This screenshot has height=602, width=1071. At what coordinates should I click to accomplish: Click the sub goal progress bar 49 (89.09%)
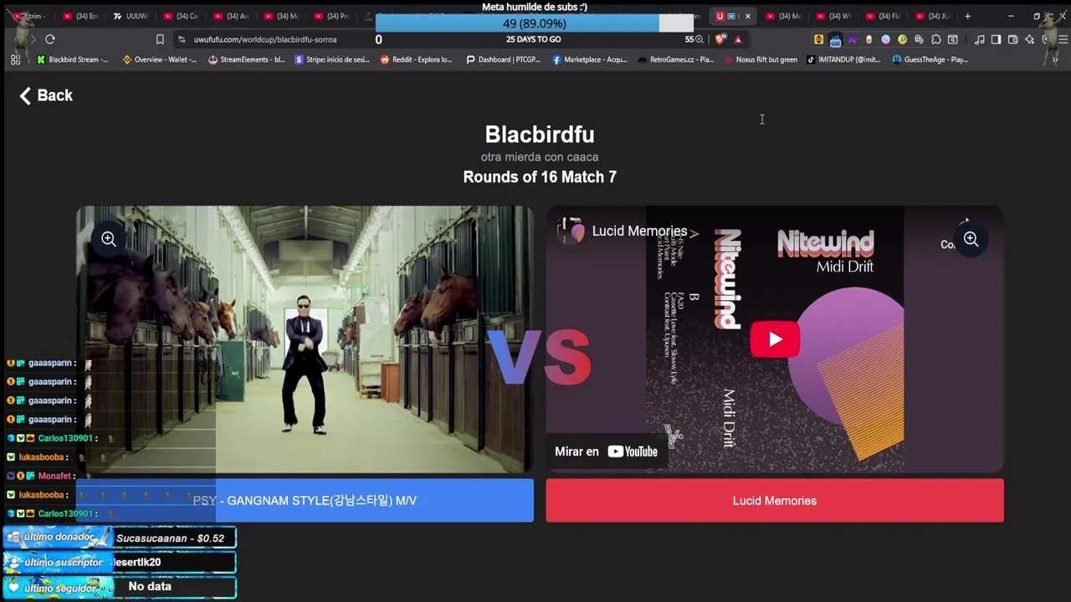pos(534,23)
